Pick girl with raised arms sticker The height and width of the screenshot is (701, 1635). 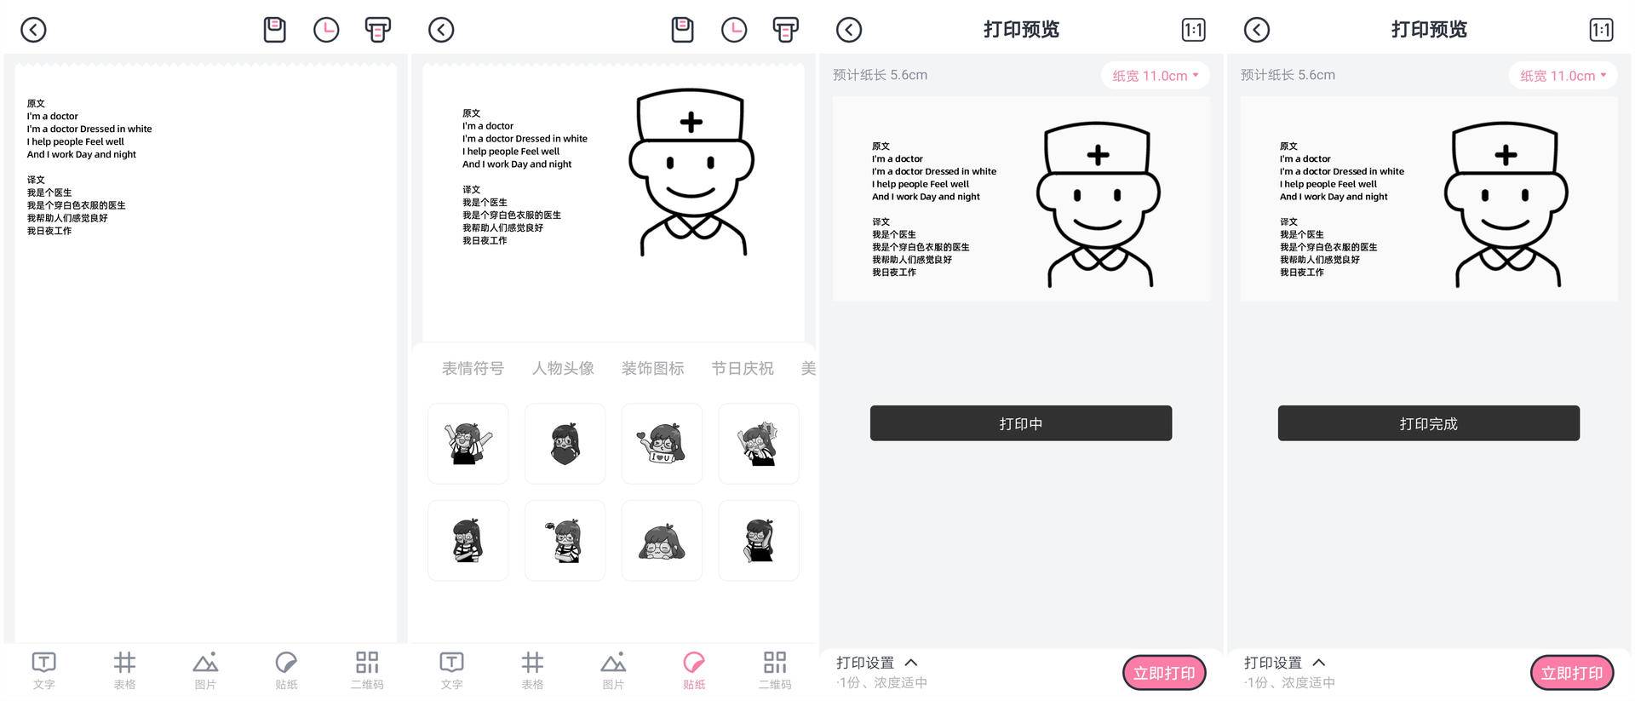(x=468, y=444)
